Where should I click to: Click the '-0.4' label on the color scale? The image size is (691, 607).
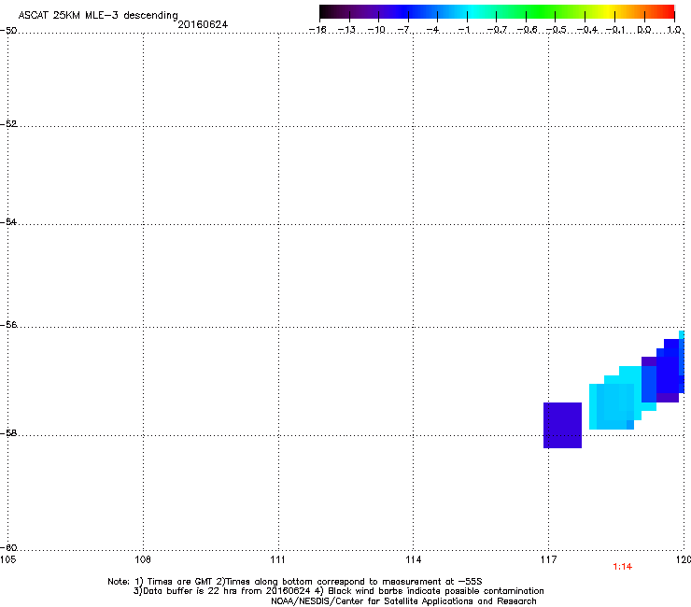(587, 30)
